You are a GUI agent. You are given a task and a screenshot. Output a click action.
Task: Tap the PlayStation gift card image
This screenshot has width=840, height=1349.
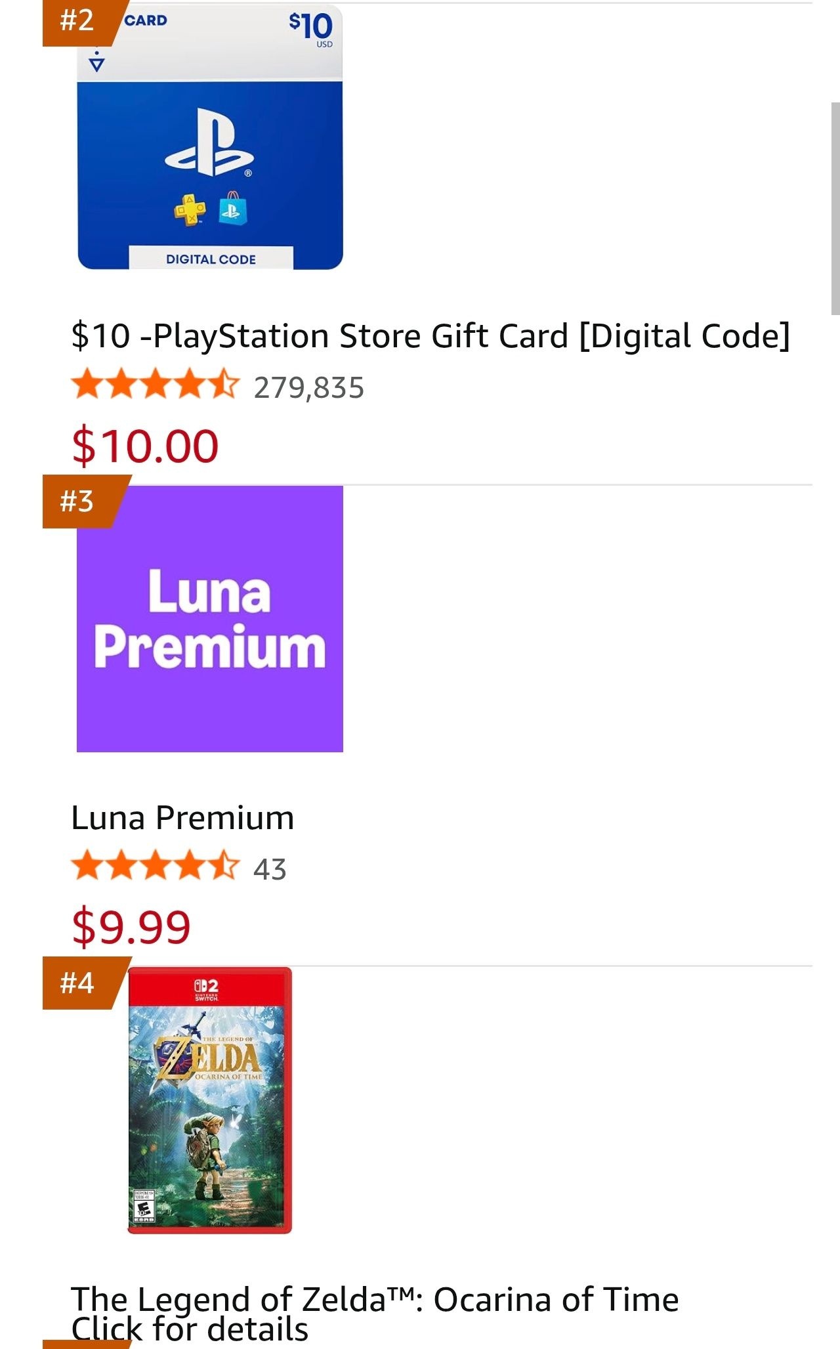pyautogui.click(x=210, y=137)
